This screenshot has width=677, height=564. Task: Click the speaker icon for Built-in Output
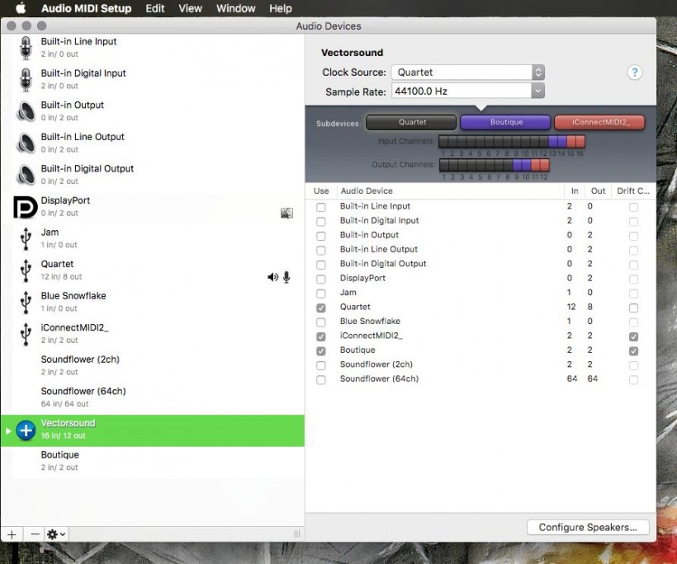point(26,111)
